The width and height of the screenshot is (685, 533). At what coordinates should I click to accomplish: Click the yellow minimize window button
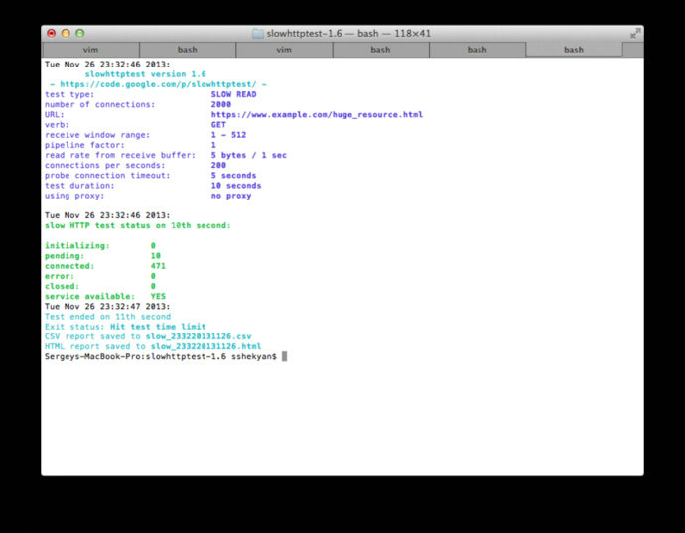(66, 33)
